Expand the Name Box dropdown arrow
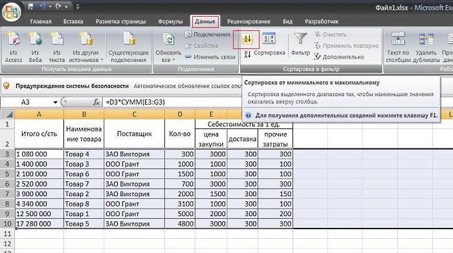Screen dimensions: 453x253 (55, 102)
